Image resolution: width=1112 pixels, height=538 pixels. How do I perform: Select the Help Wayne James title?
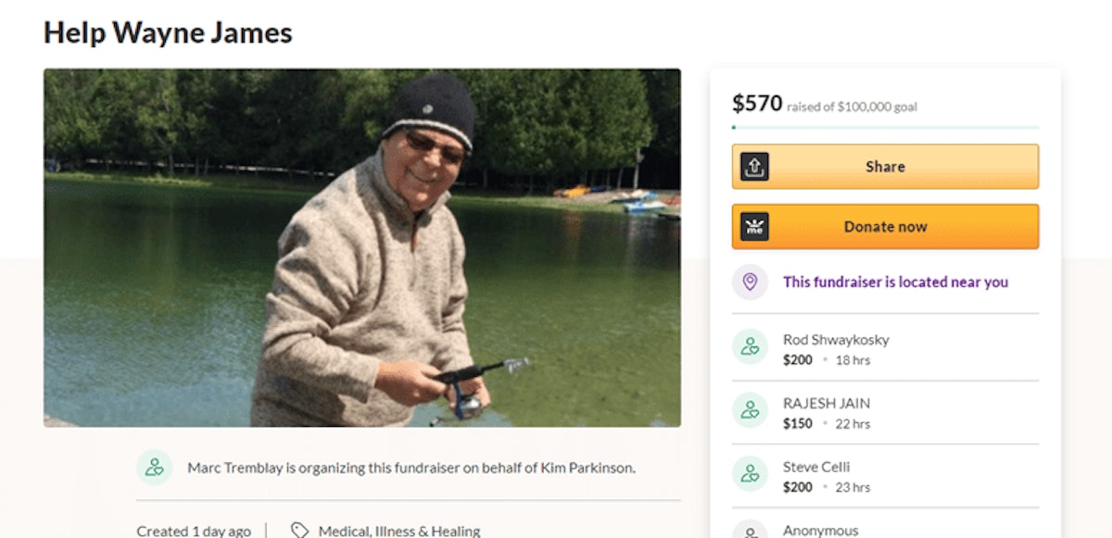[167, 32]
